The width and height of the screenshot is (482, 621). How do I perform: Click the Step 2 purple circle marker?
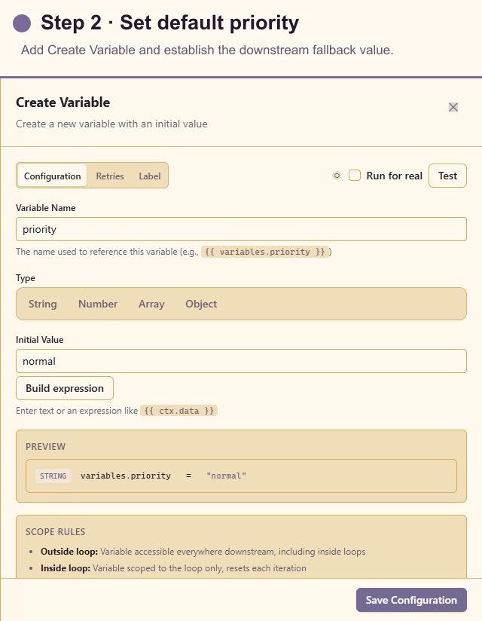pos(22,23)
